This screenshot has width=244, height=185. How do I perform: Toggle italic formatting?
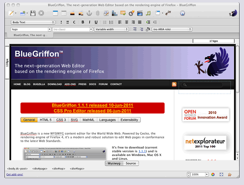pos(89,22)
